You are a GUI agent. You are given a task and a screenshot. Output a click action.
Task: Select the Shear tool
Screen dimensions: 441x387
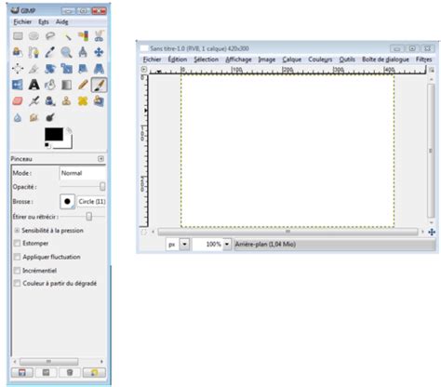pos(83,68)
